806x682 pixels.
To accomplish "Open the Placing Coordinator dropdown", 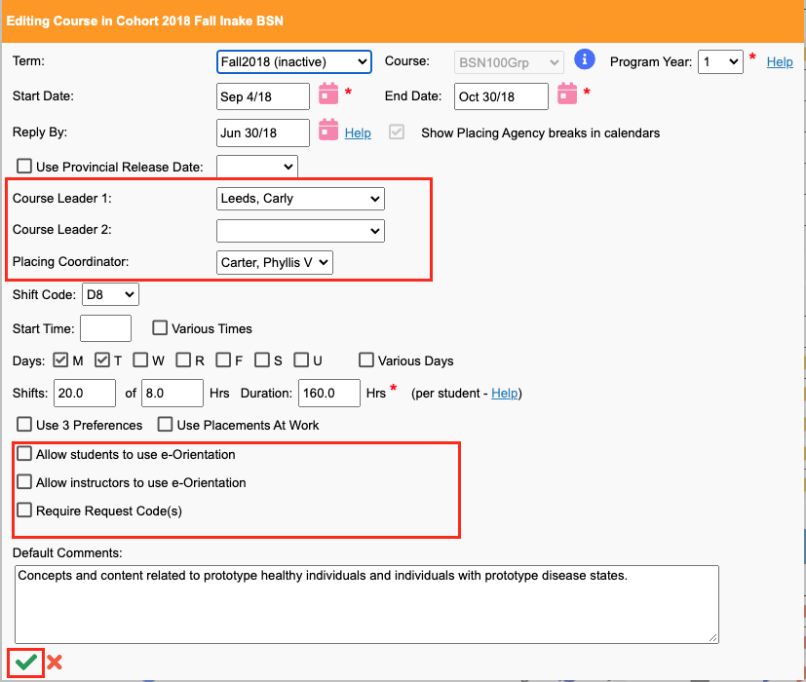I will pyautogui.click(x=275, y=263).
